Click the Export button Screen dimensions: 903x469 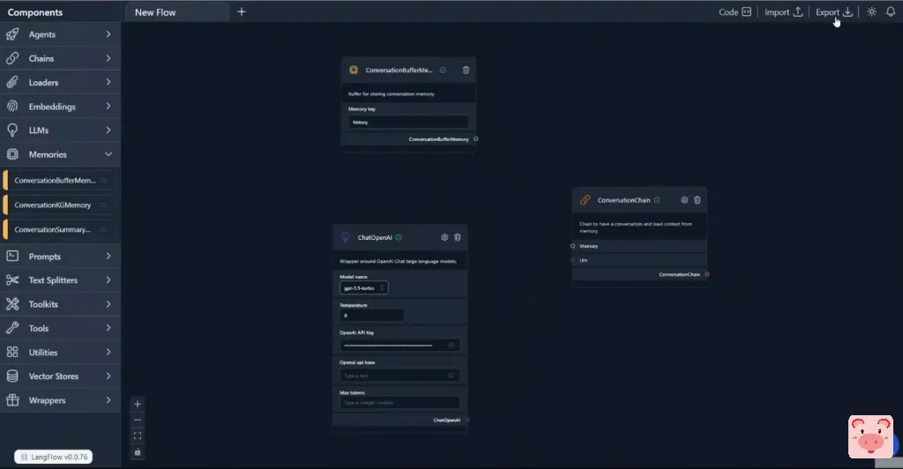coord(834,12)
